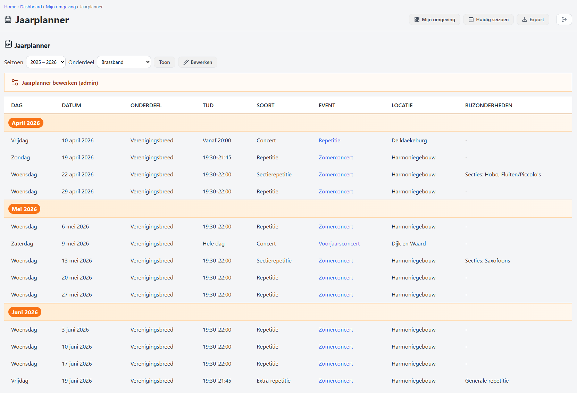Click the settings sliders icon in the admin bar
The width and height of the screenshot is (577, 393).
[x=15, y=82]
